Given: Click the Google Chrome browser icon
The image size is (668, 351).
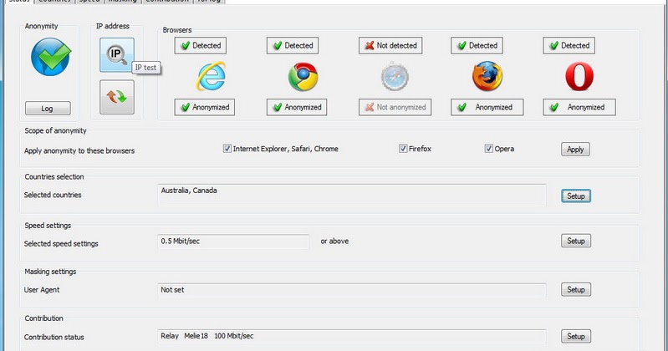Looking at the screenshot, I should [x=303, y=77].
